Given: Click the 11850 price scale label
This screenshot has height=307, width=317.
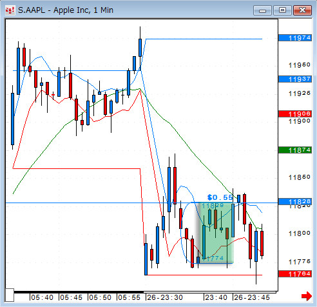Looking at the screenshot, I should pos(300,177).
